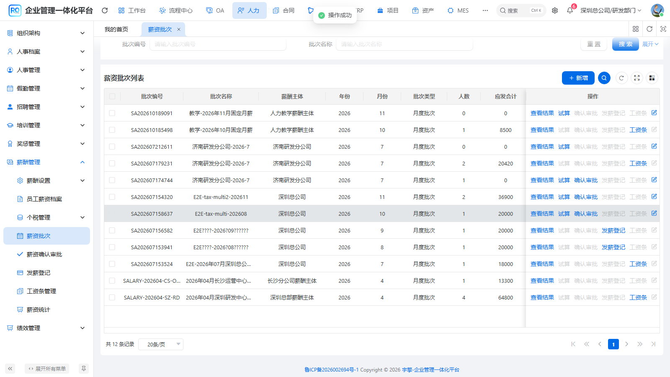Expand the 人事管理 menu

[46, 70]
